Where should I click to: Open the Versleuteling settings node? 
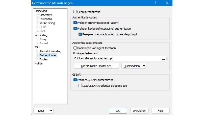pyautogui.click(x=47, y=23)
